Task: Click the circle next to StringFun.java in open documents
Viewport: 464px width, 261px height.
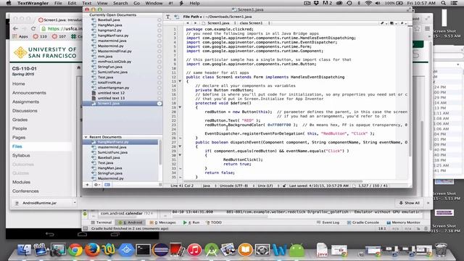Action: click(x=159, y=67)
